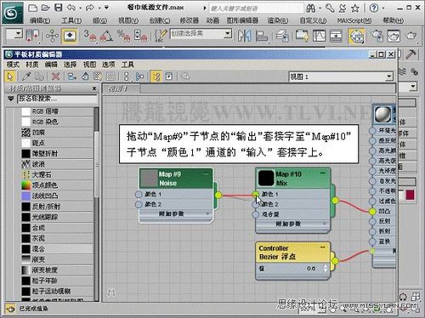Open the Schematic View icon
Viewport: 425px width, 318px height.
[x=336, y=36]
